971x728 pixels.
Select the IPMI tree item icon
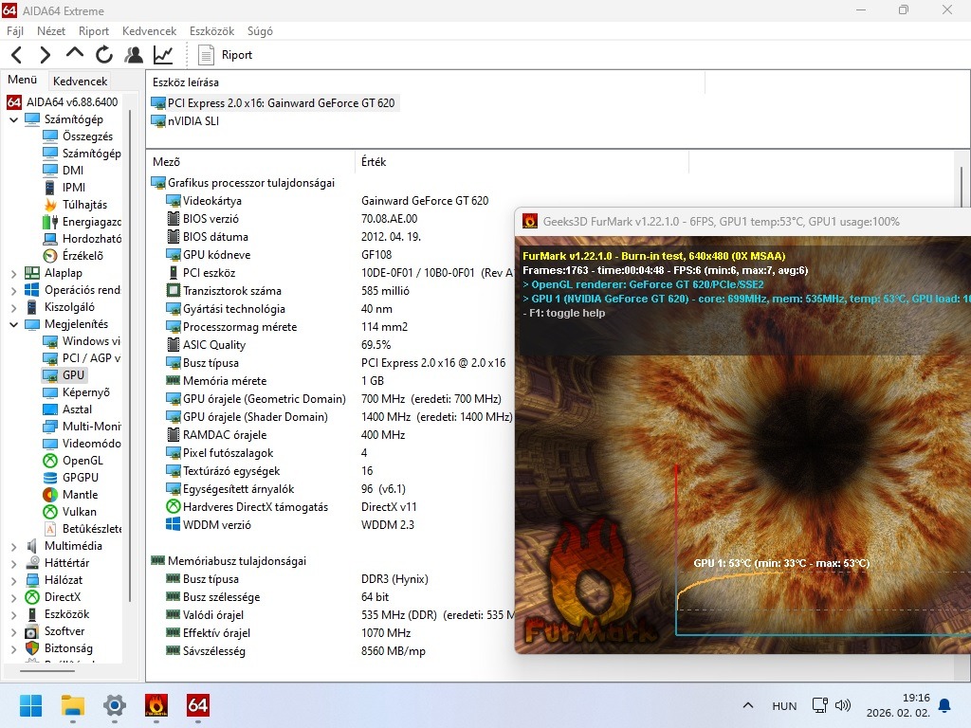(50, 188)
